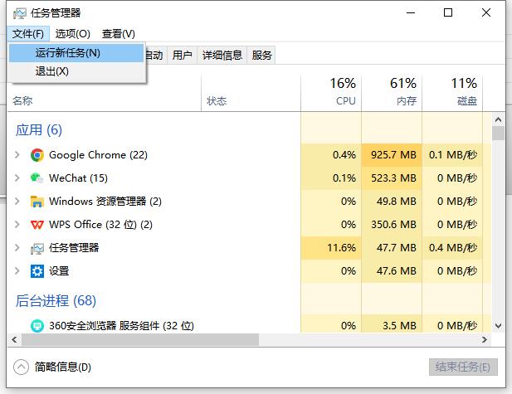Choose 退出(X) in the file menu

tap(52, 71)
